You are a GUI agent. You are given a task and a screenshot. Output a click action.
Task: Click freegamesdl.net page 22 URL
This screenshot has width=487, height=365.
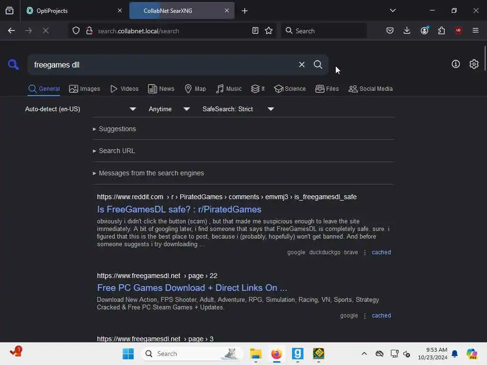(x=157, y=276)
